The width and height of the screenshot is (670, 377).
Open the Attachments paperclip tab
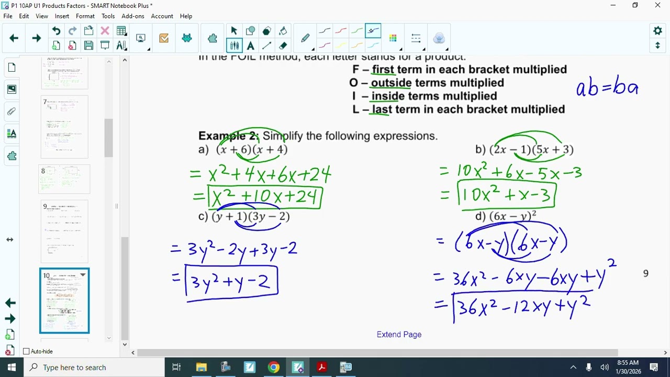point(12,112)
